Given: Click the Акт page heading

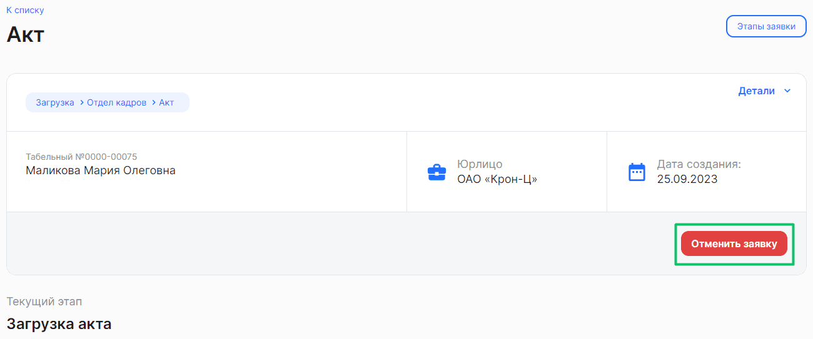Looking at the screenshot, I should [26, 34].
